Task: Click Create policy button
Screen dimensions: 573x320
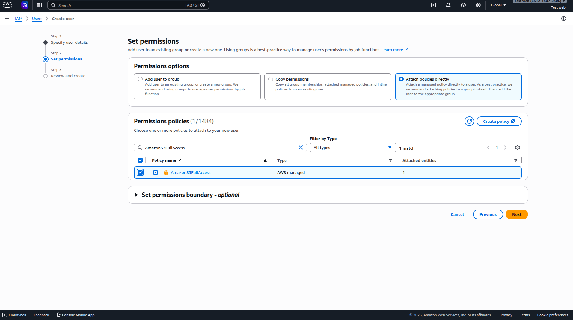Action: [x=499, y=121]
